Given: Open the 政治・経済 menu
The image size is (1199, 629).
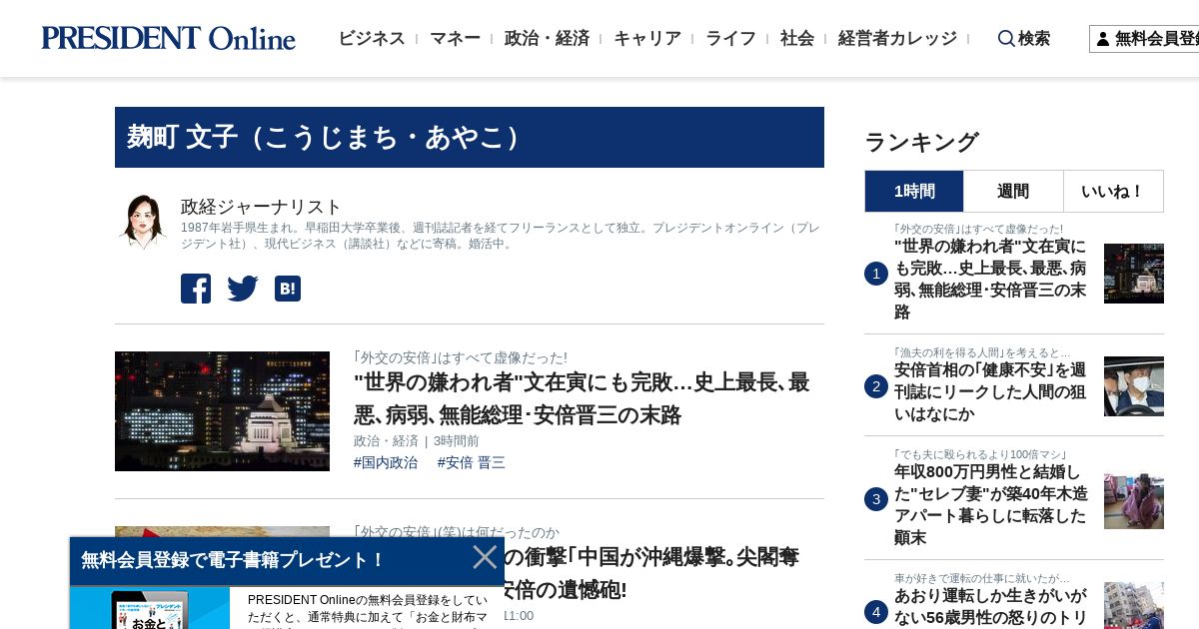Looking at the screenshot, I should (547, 38).
